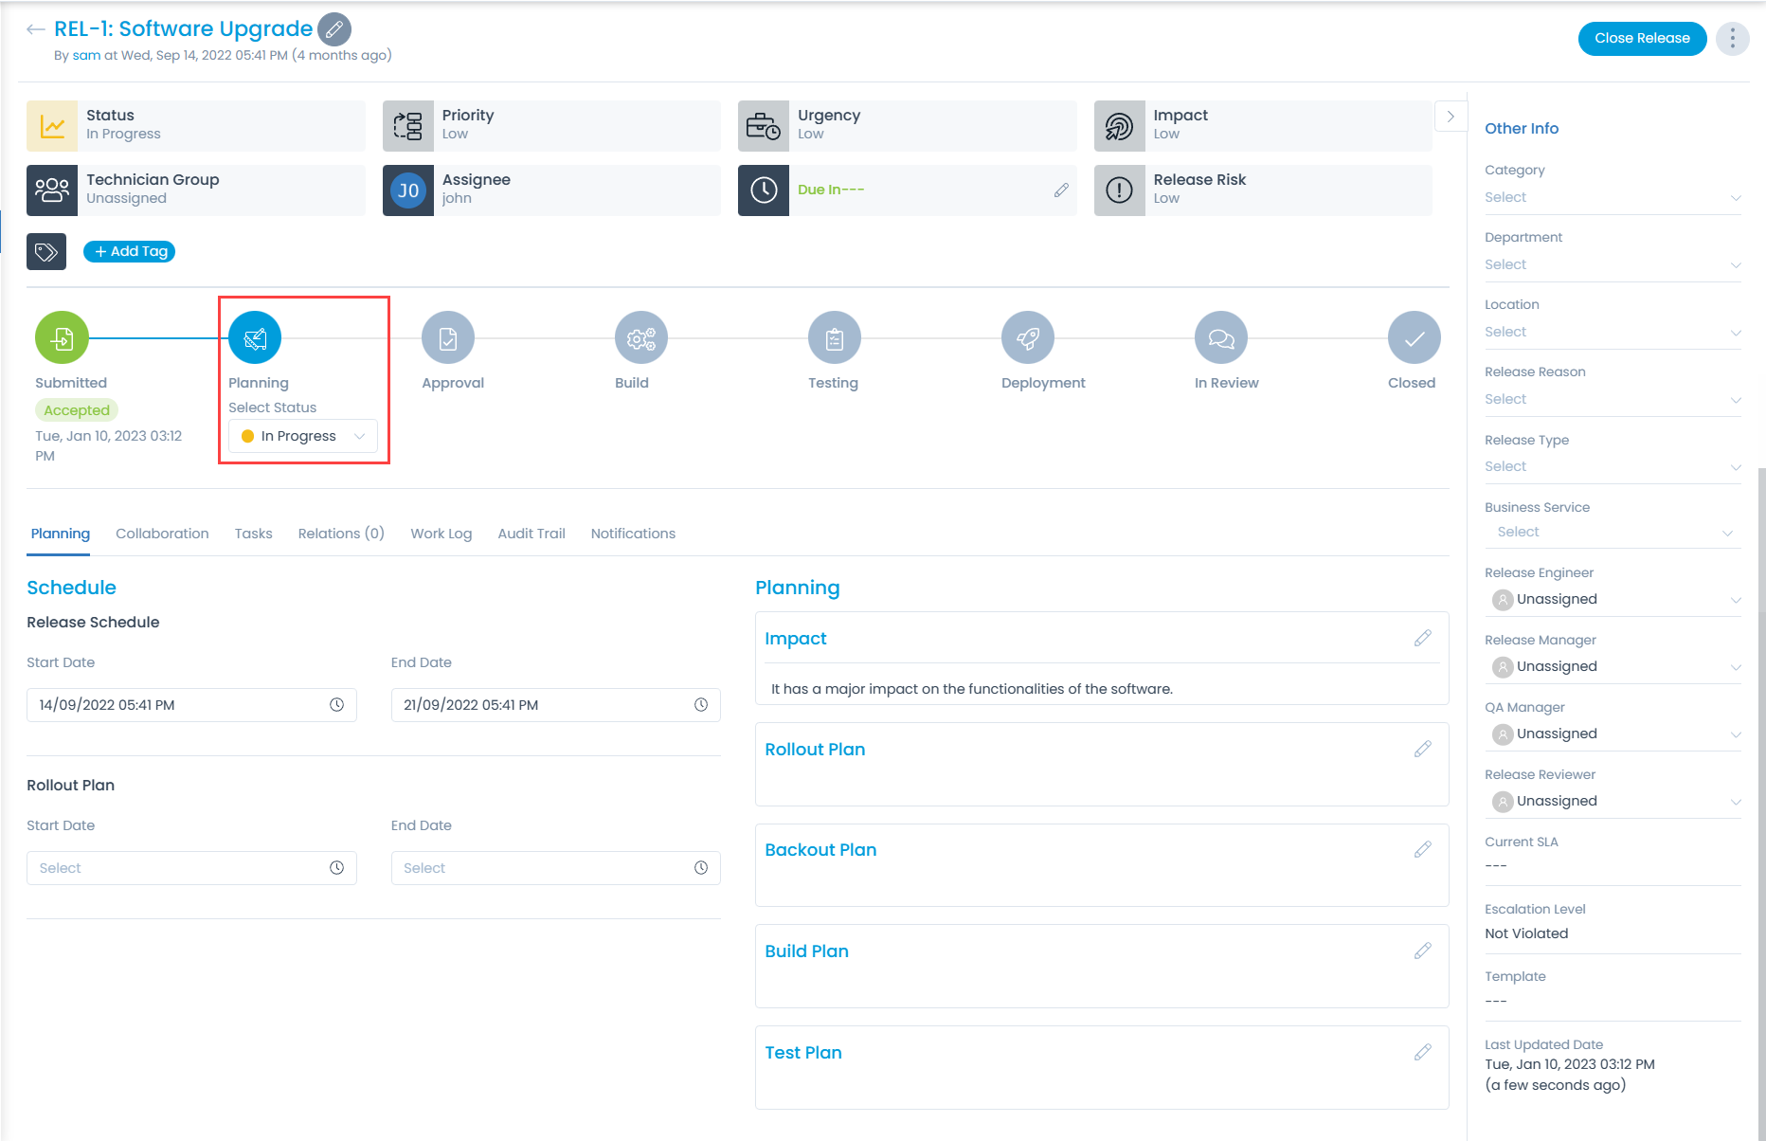Click the back arrow next to REL-1
1766x1141 pixels.
click(36, 29)
